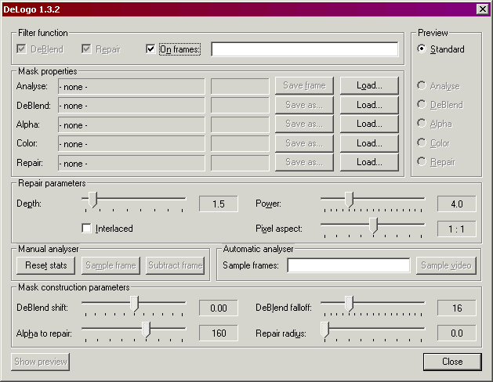
Task: Click the Depth slider thumb
Action: point(92,200)
